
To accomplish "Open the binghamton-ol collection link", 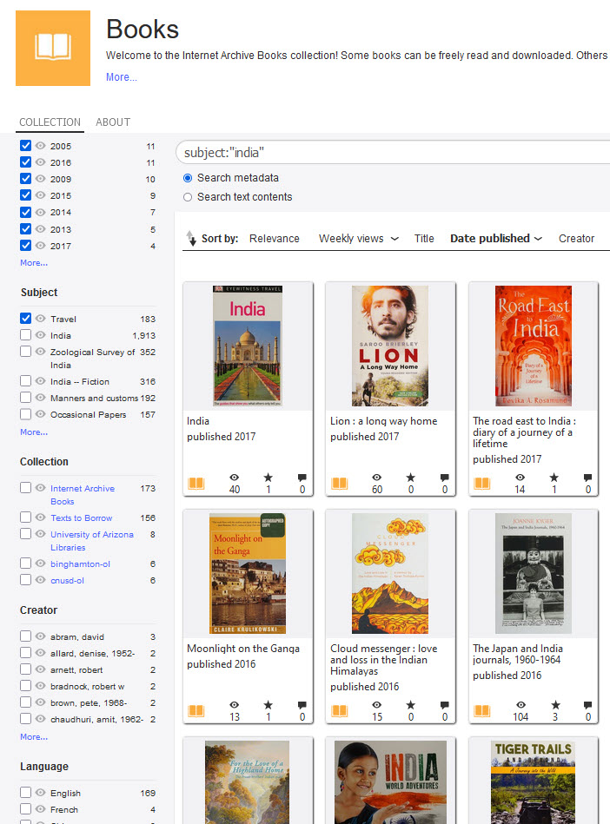I will coord(81,564).
